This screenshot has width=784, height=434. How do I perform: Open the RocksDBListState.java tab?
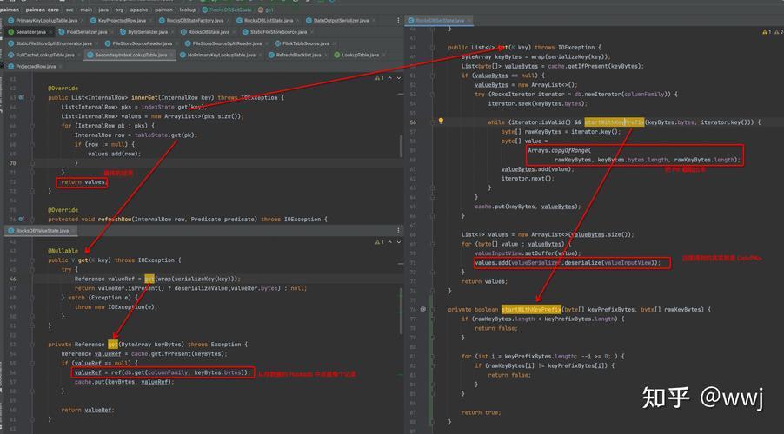[269, 20]
